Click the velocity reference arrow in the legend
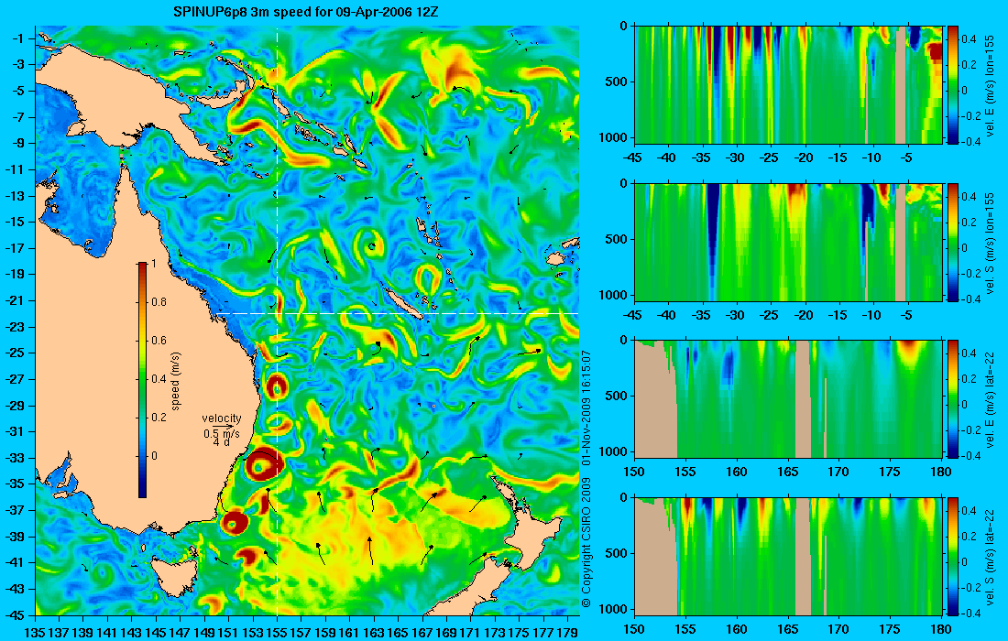Image resolution: width=1008 pixels, height=641 pixels. point(222,427)
